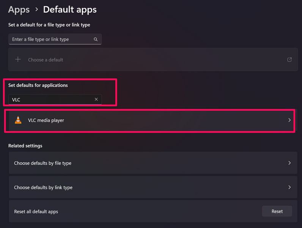Click into the applications search box containing VLC
The width and height of the screenshot is (302, 228).
tap(51, 100)
